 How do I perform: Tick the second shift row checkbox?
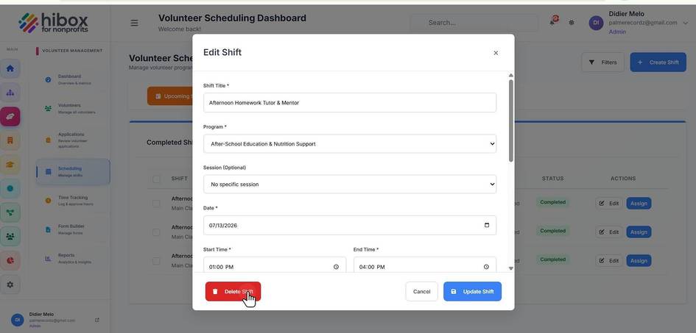coord(156,232)
